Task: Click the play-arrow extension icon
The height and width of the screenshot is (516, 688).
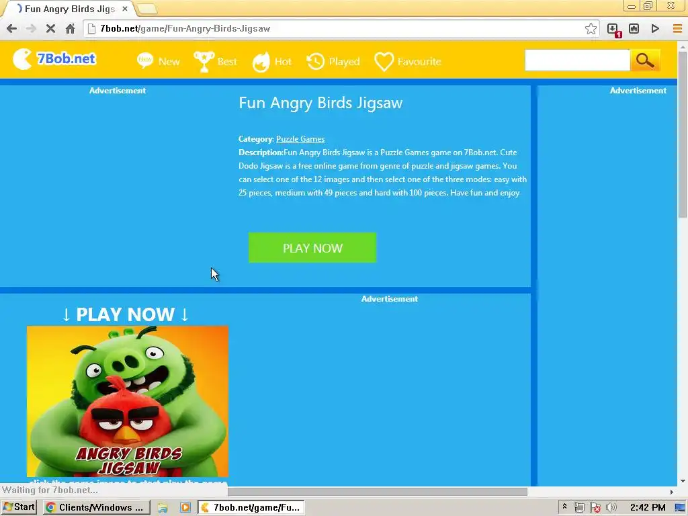Action: 655,28
